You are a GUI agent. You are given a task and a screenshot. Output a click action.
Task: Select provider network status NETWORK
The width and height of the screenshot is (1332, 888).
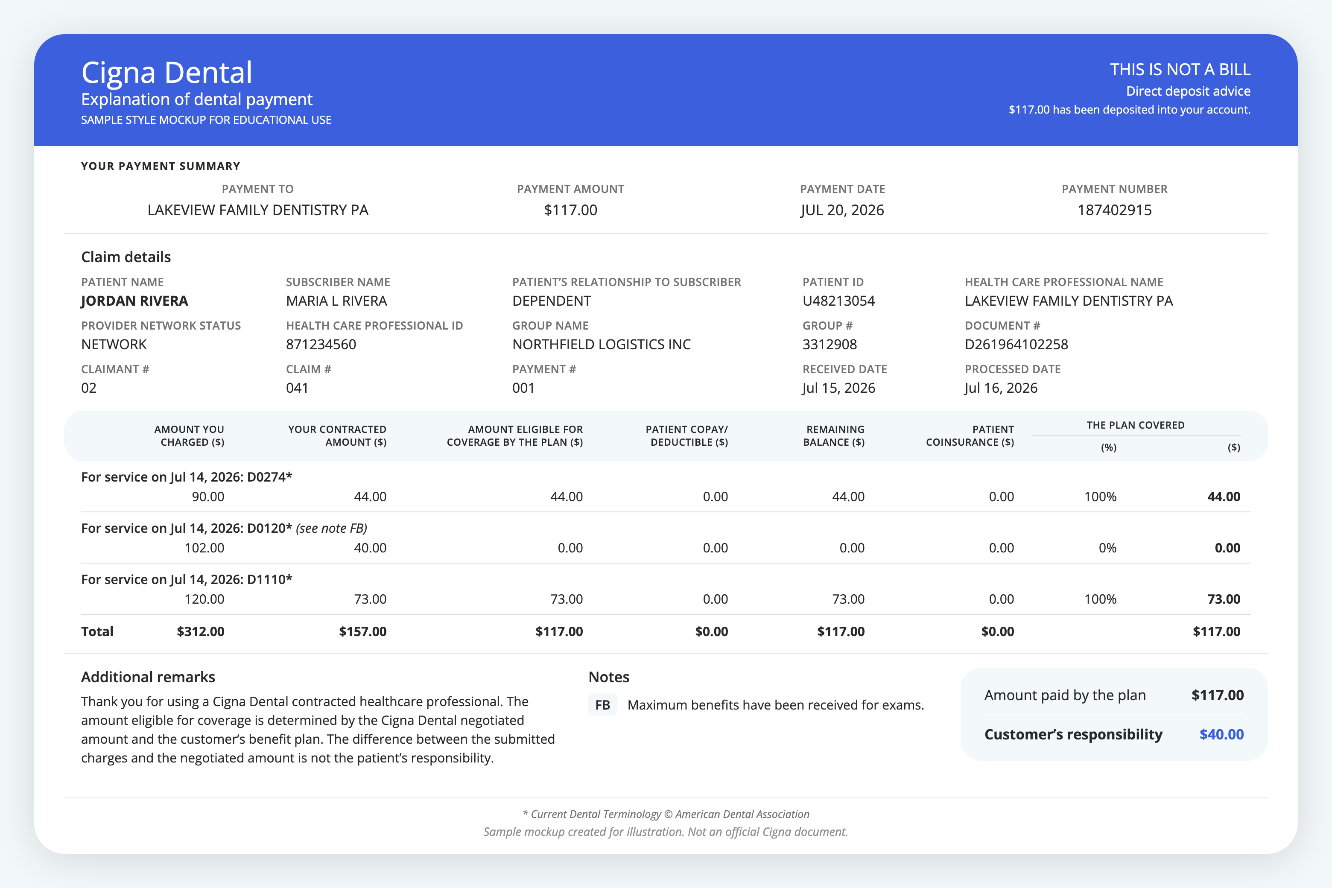tap(114, 345)
